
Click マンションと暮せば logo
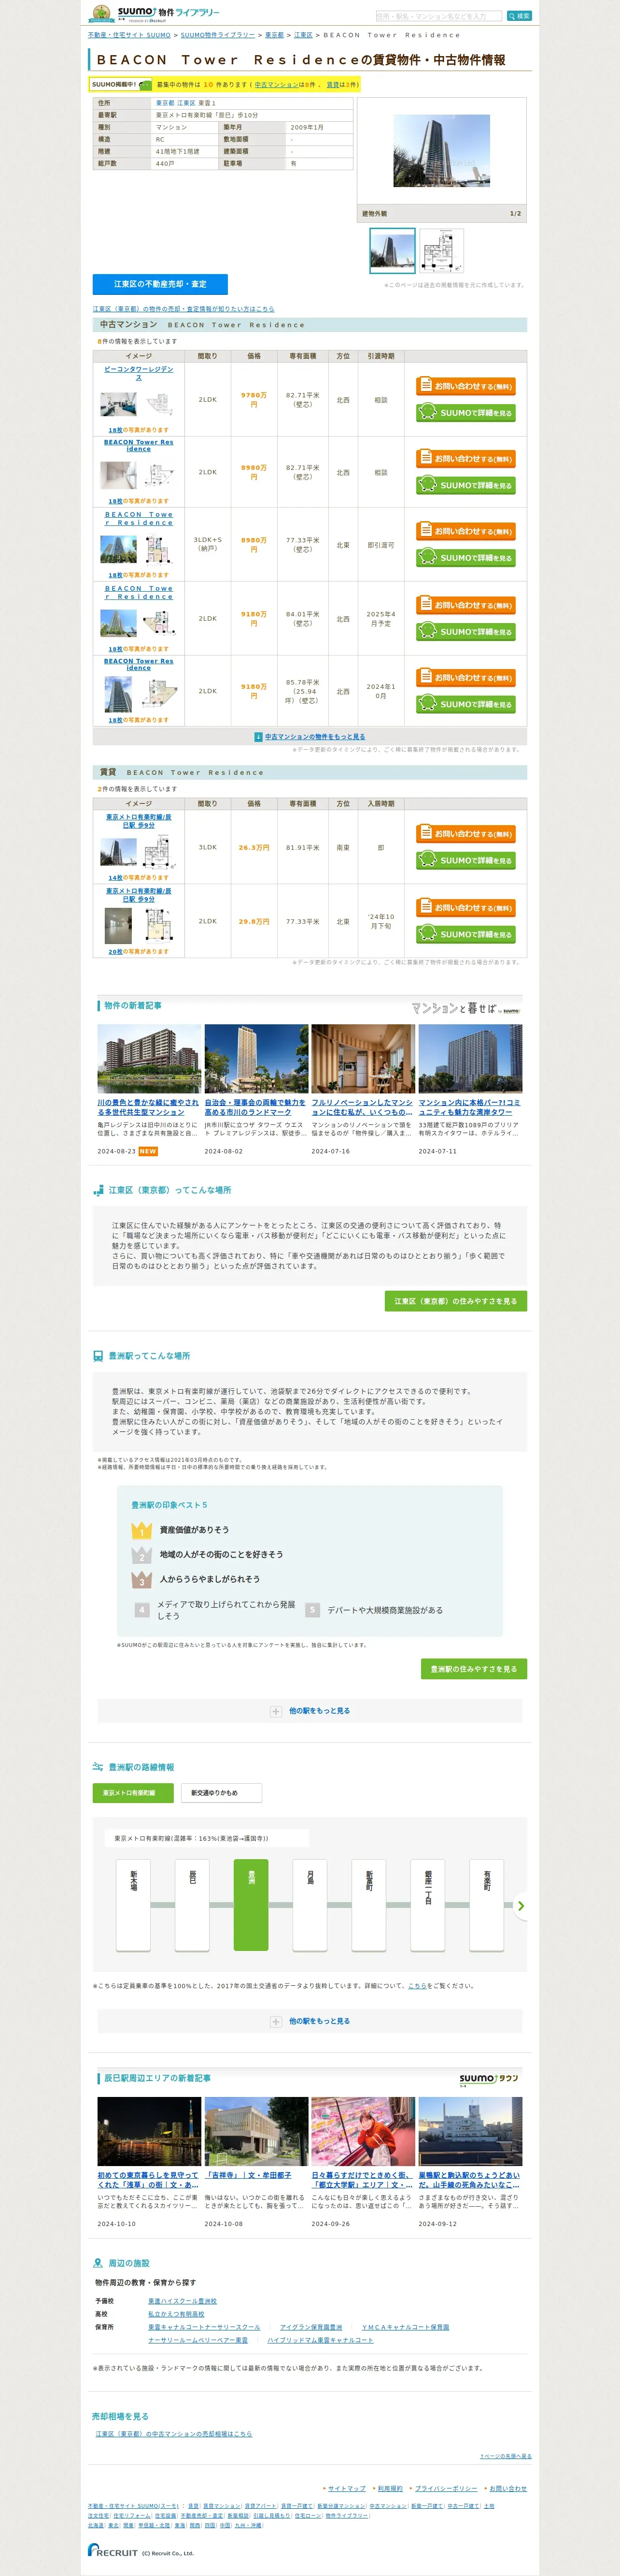[466, 1008]
